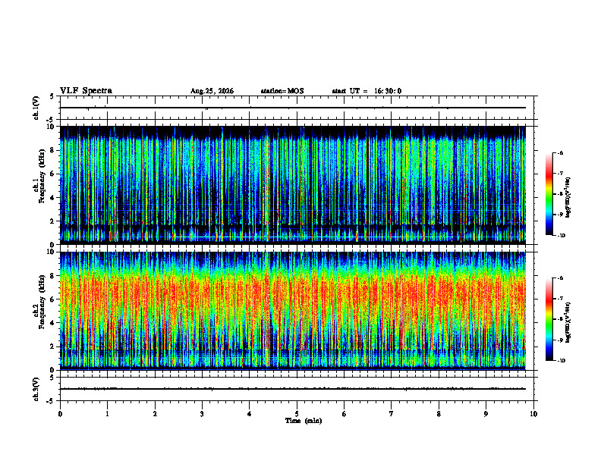The width and height of the screenshot is (601, 464).
Task: Click the ch.1 voltage waveform strip
Action: pyautogui.click(x=297, y=108)
